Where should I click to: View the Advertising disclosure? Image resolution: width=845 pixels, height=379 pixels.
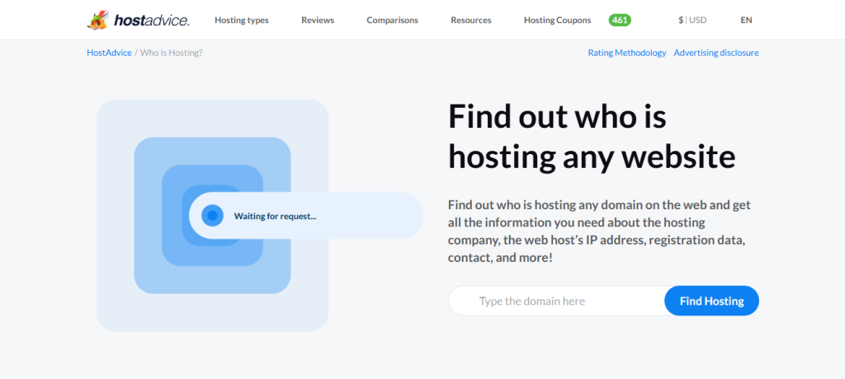coord(715,53)
